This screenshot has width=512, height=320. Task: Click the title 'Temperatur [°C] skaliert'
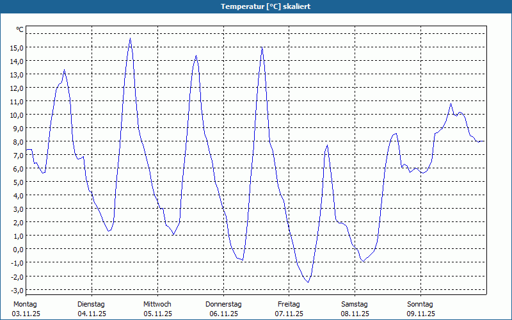(x=266, y=6)
